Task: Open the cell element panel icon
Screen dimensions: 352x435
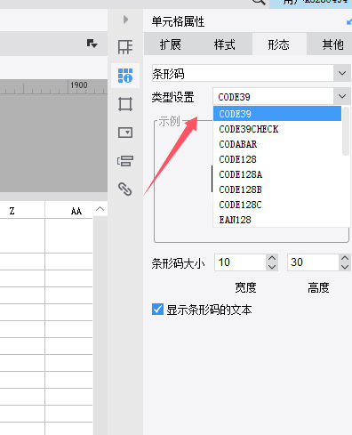Action: point(125,47)
